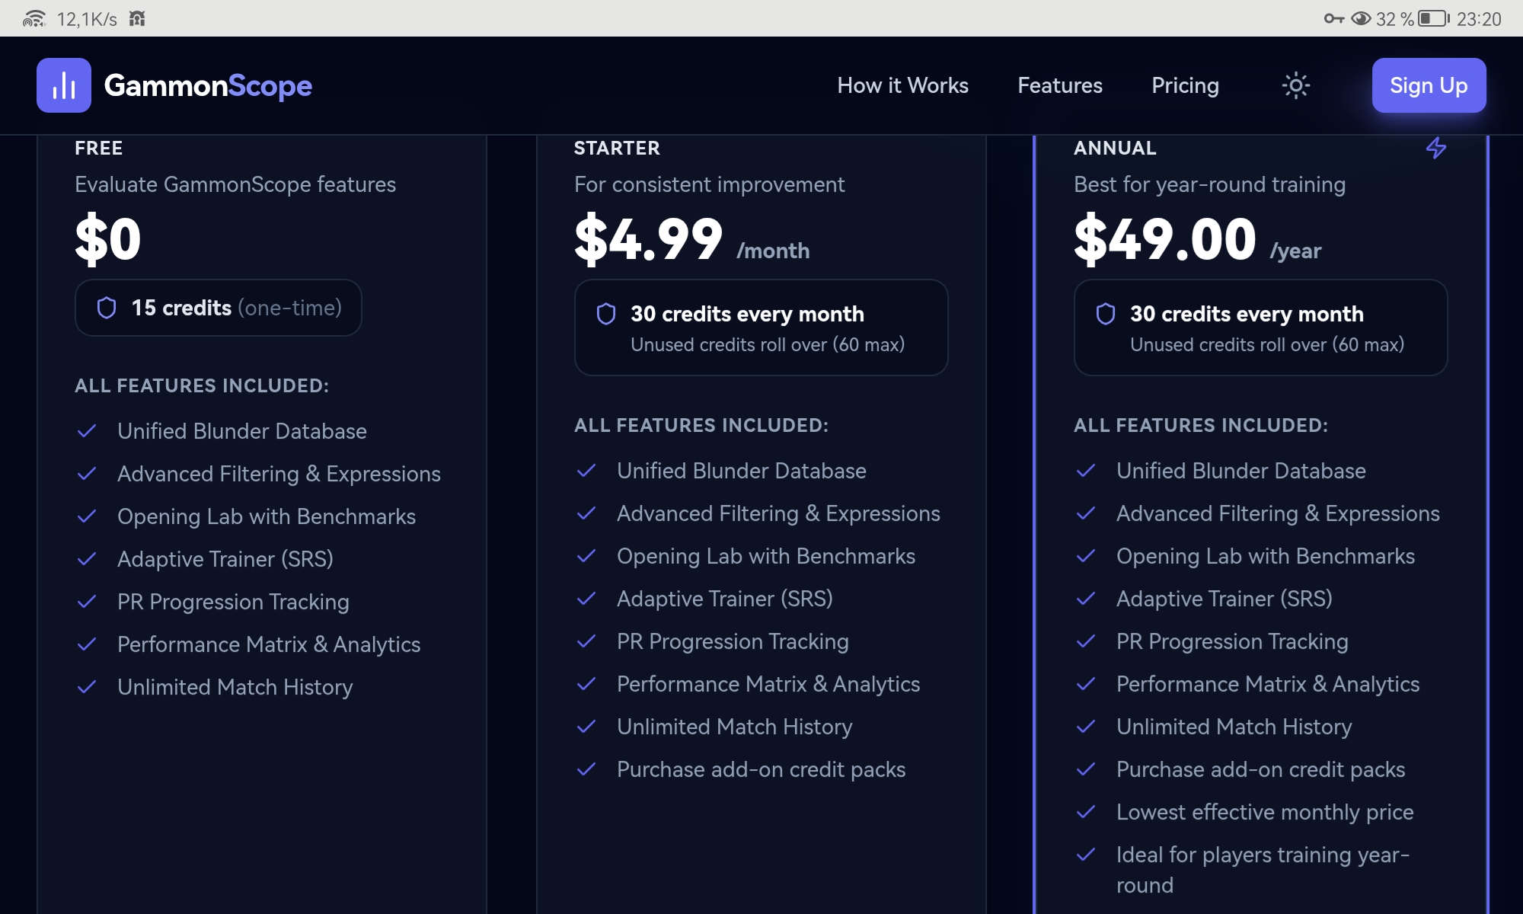Open the Pricing nav link

[x=1185, y=85]
